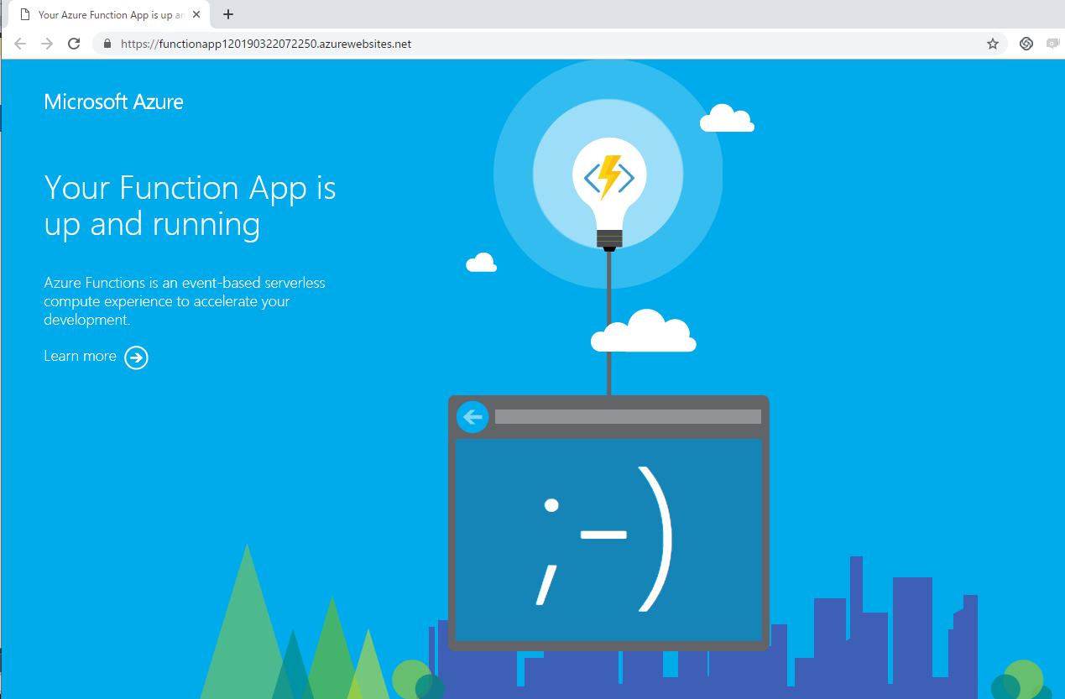Viewport: 1065px width, 699px height.
Task: Click the white cloud above the city skyline
Action: click(x=643, y=331)
